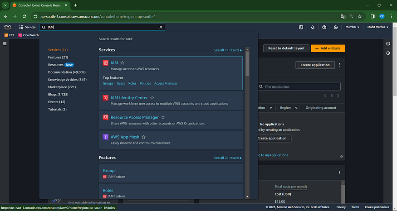397x211 pixels.
Task: Click See all 11 results link
Action: [x=228, y=50]
